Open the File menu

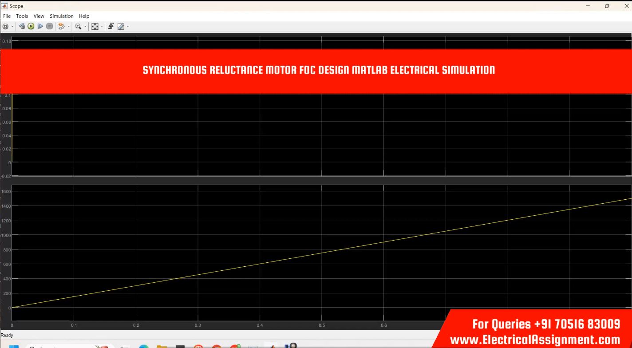click(x=7, y=16)
